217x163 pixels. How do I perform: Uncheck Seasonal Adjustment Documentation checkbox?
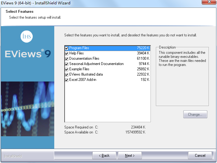[x=67, y=64]
